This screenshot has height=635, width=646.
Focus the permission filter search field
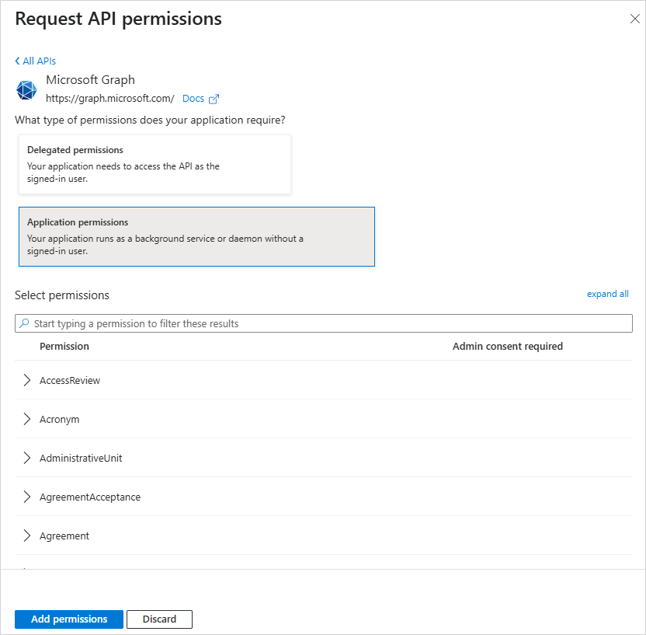tap(326, 323)
